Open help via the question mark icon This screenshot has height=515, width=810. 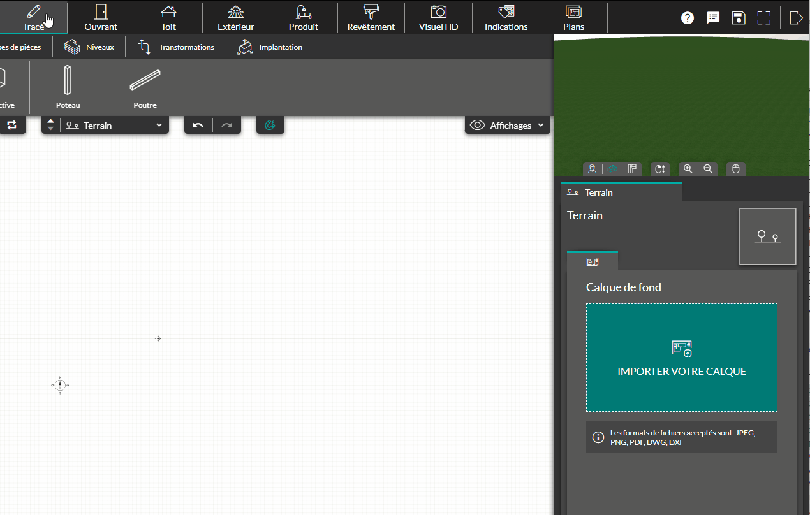tap(687, 17)
